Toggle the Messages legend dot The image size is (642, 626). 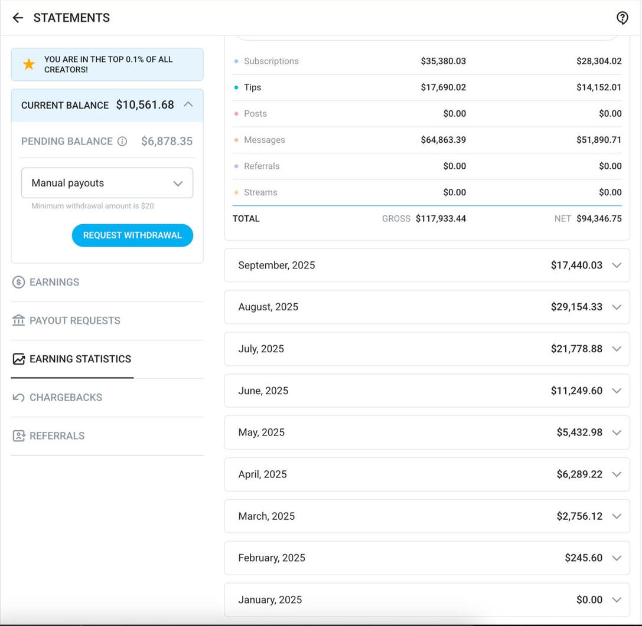tap(236, 140)
